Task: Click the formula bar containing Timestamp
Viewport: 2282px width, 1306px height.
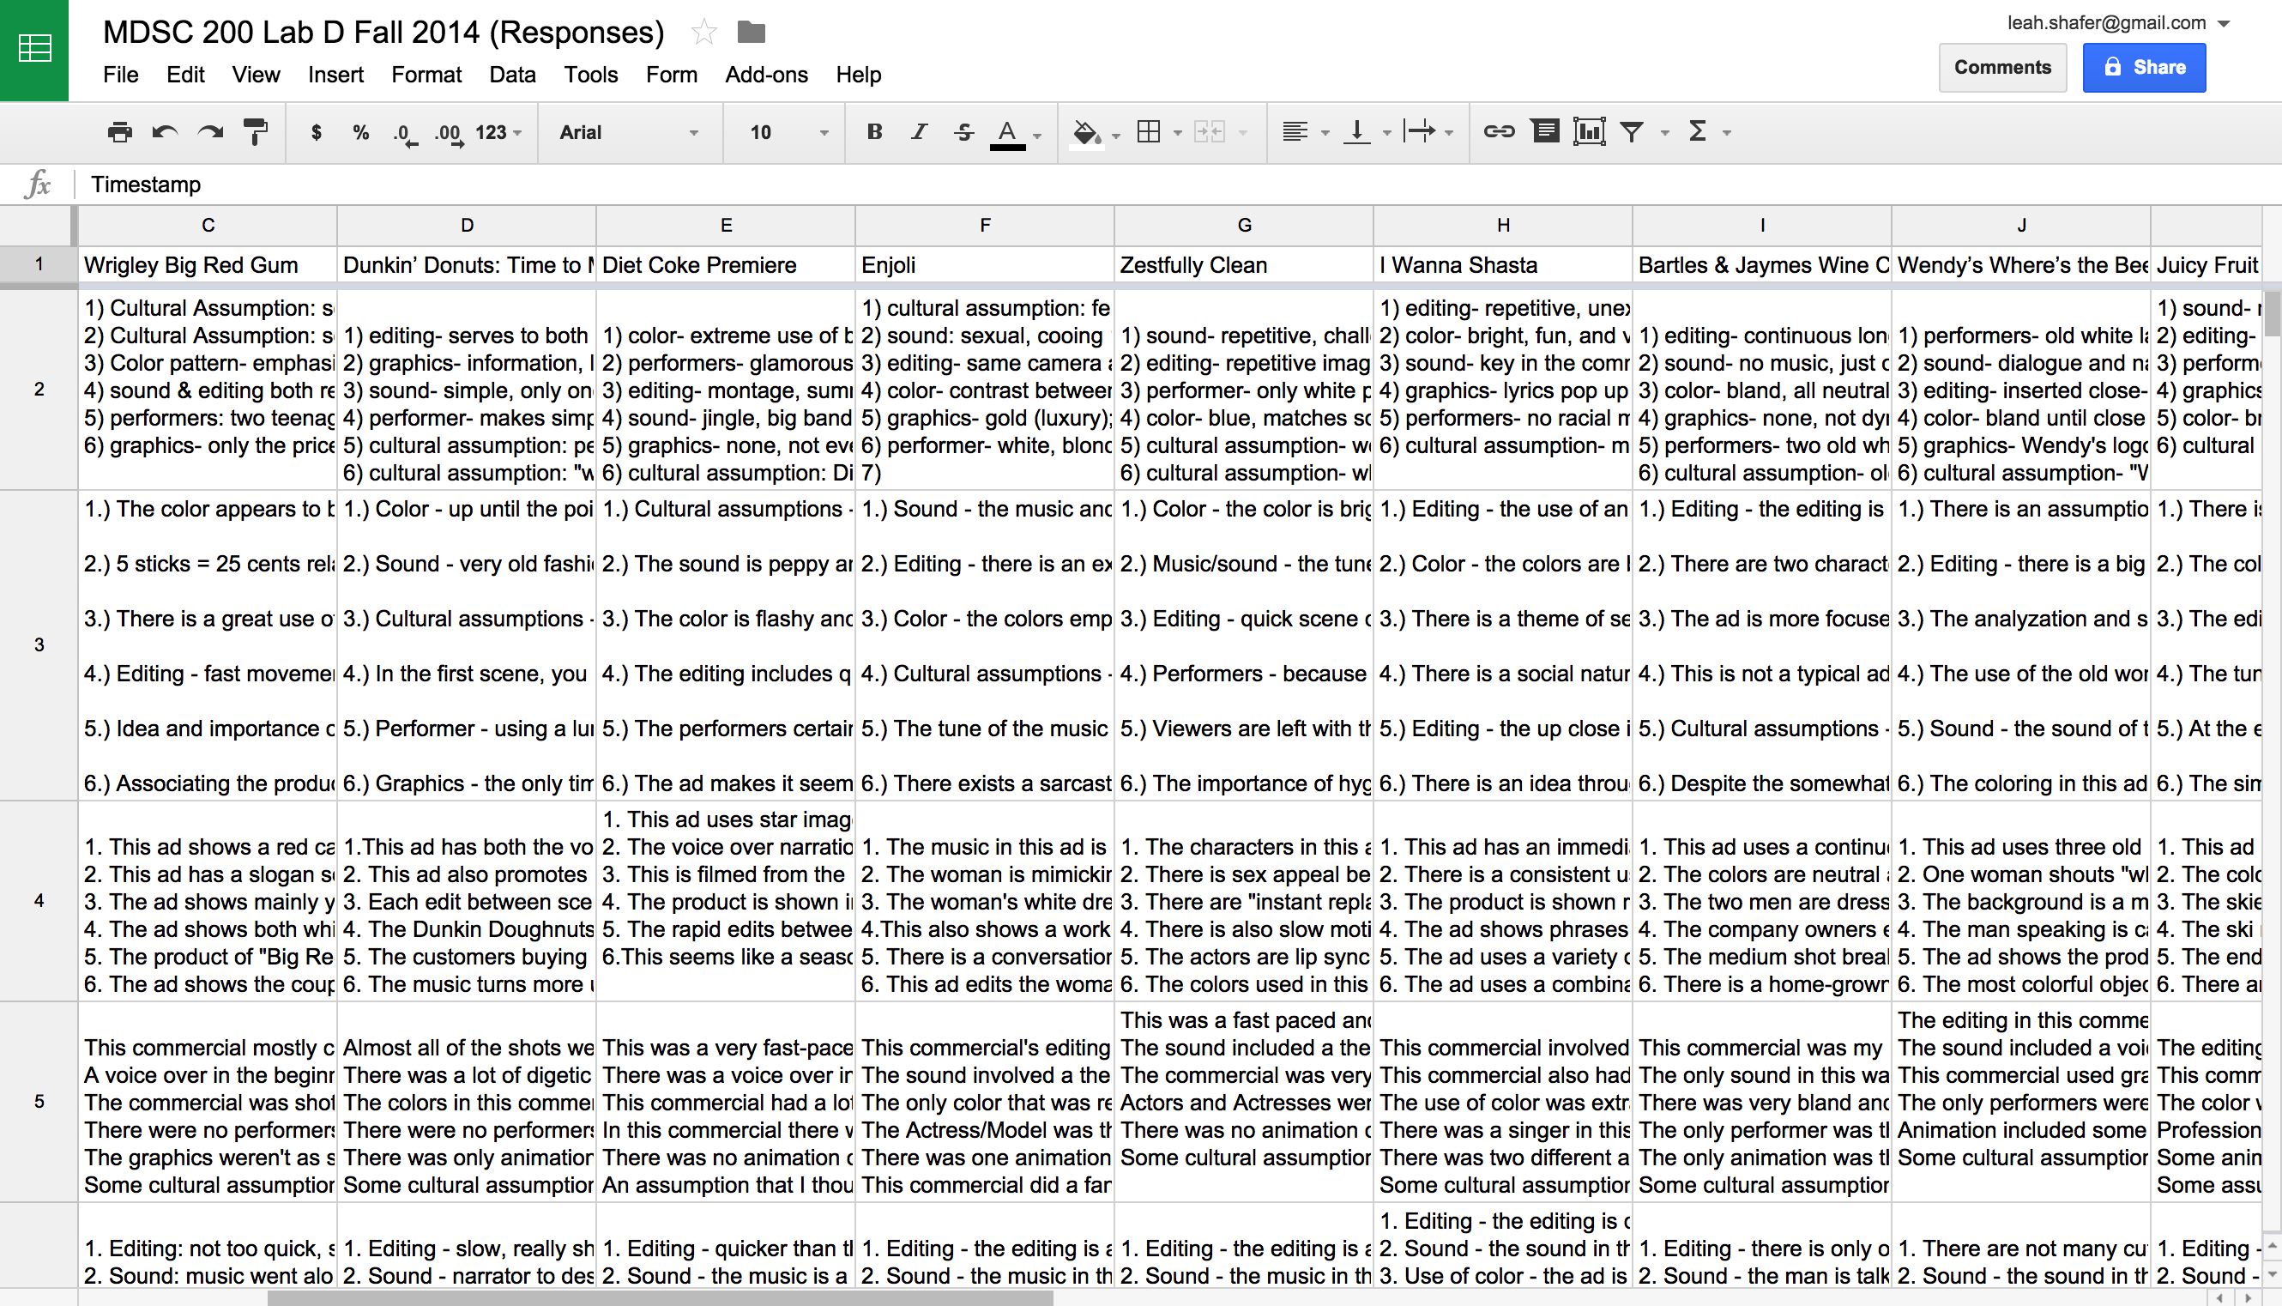Action: [x=1177, y=184]
